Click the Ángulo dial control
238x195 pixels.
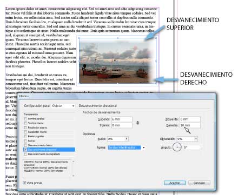point(177,147)
